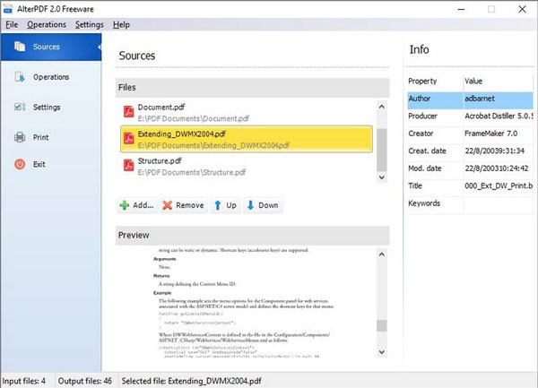Open the Operations menu in menu bar
The height and width of the screenshot is (388, 538).
coord(46,24)
